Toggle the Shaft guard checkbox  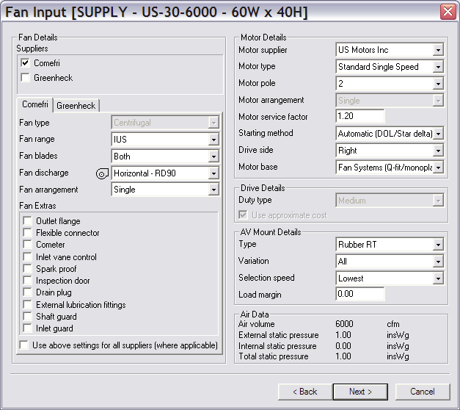(28, 317)
